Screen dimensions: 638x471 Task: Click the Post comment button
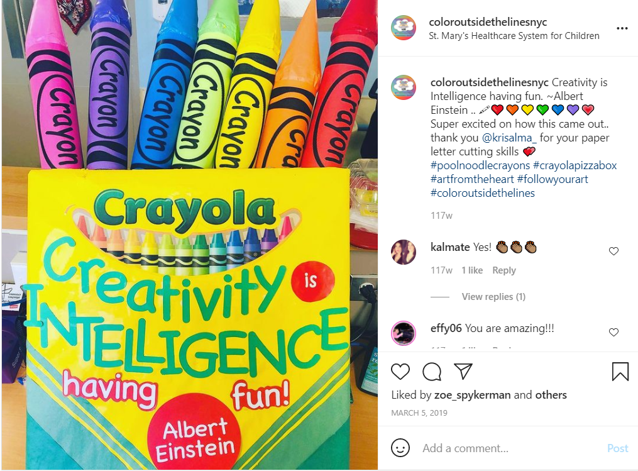pos(617,448)
